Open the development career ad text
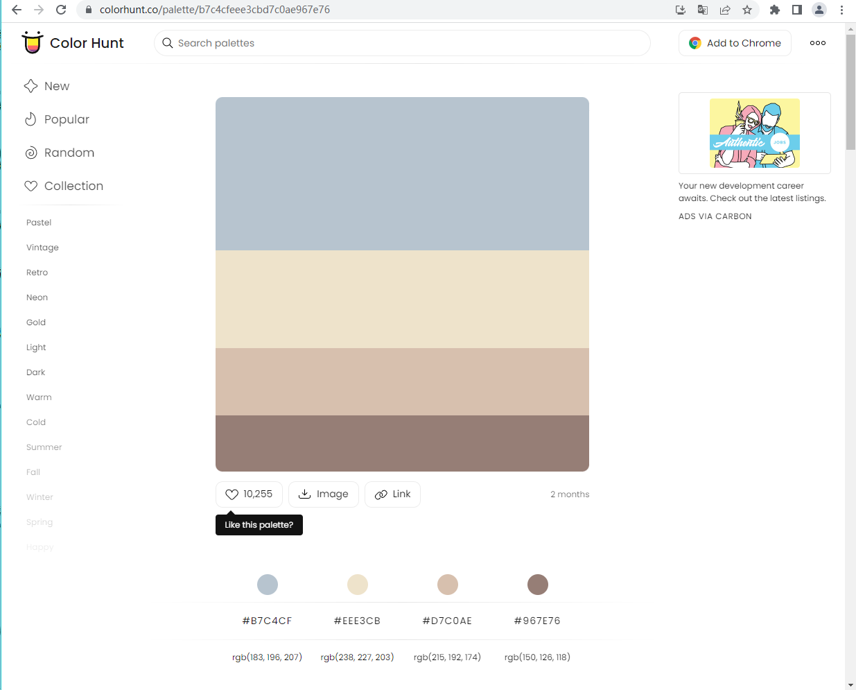Image resolution: width=856 pixels, height=690 pixels. click(x=752, y=192)
